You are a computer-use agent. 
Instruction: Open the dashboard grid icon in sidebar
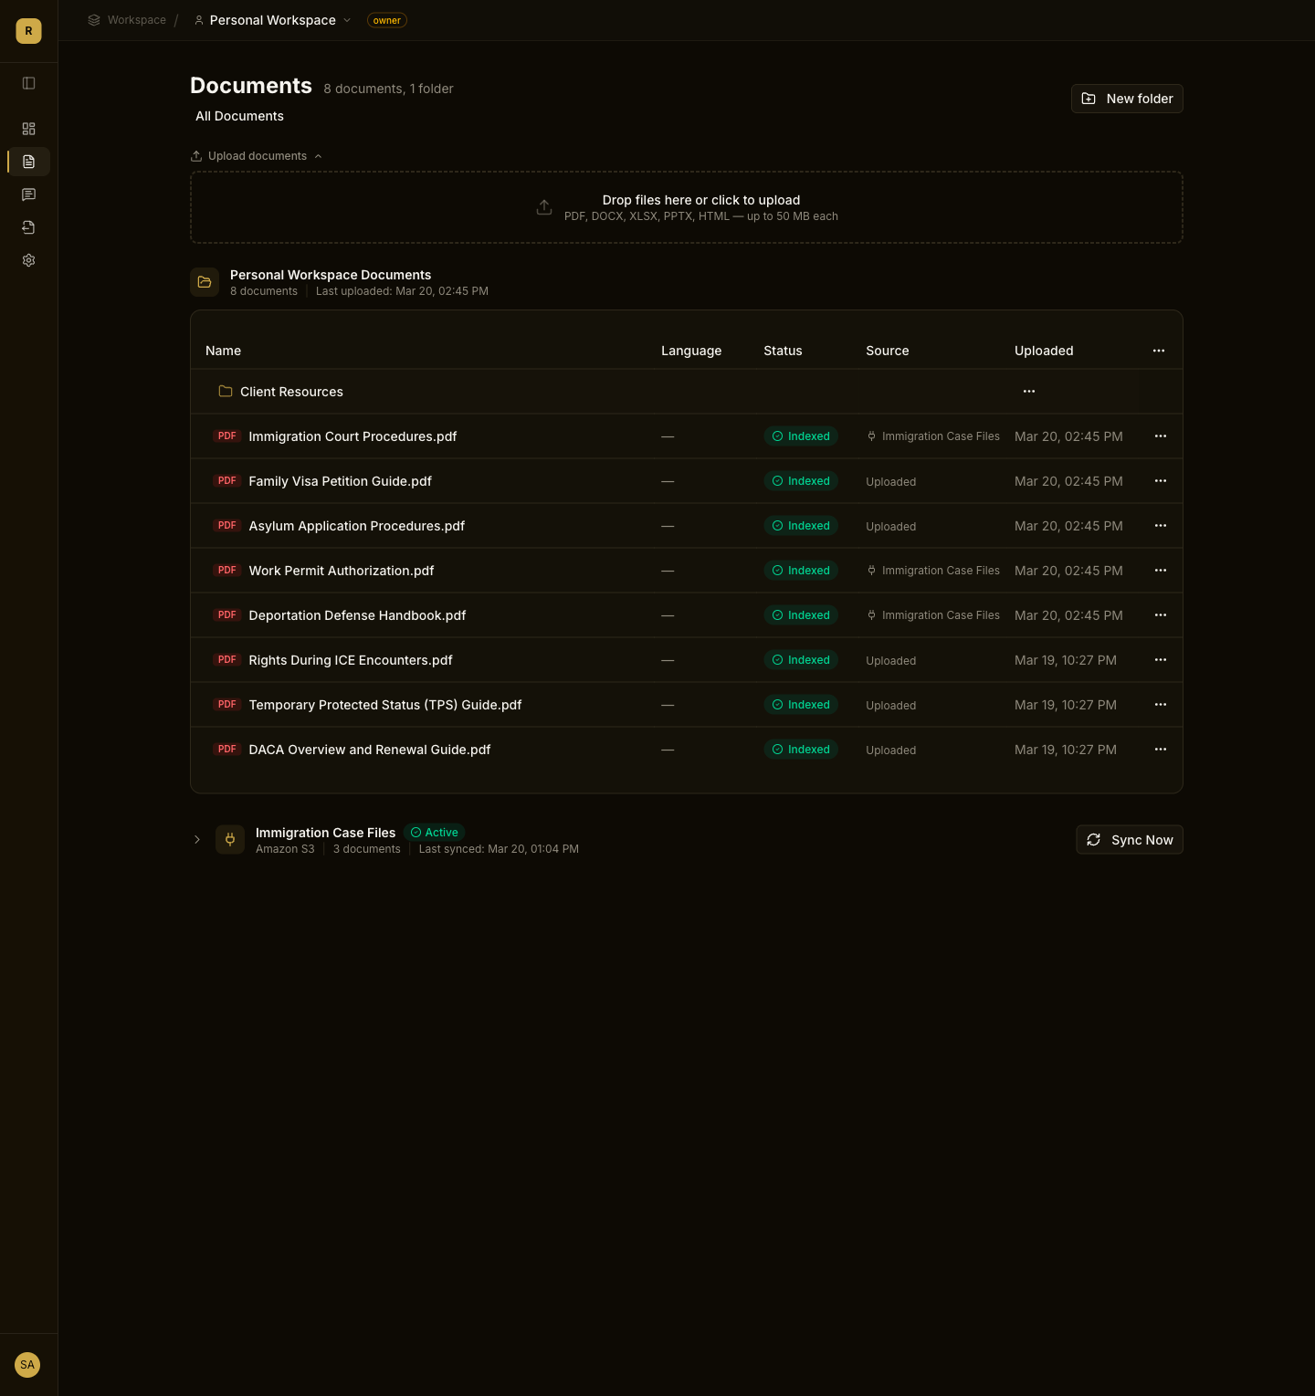(x=28, y=129)
